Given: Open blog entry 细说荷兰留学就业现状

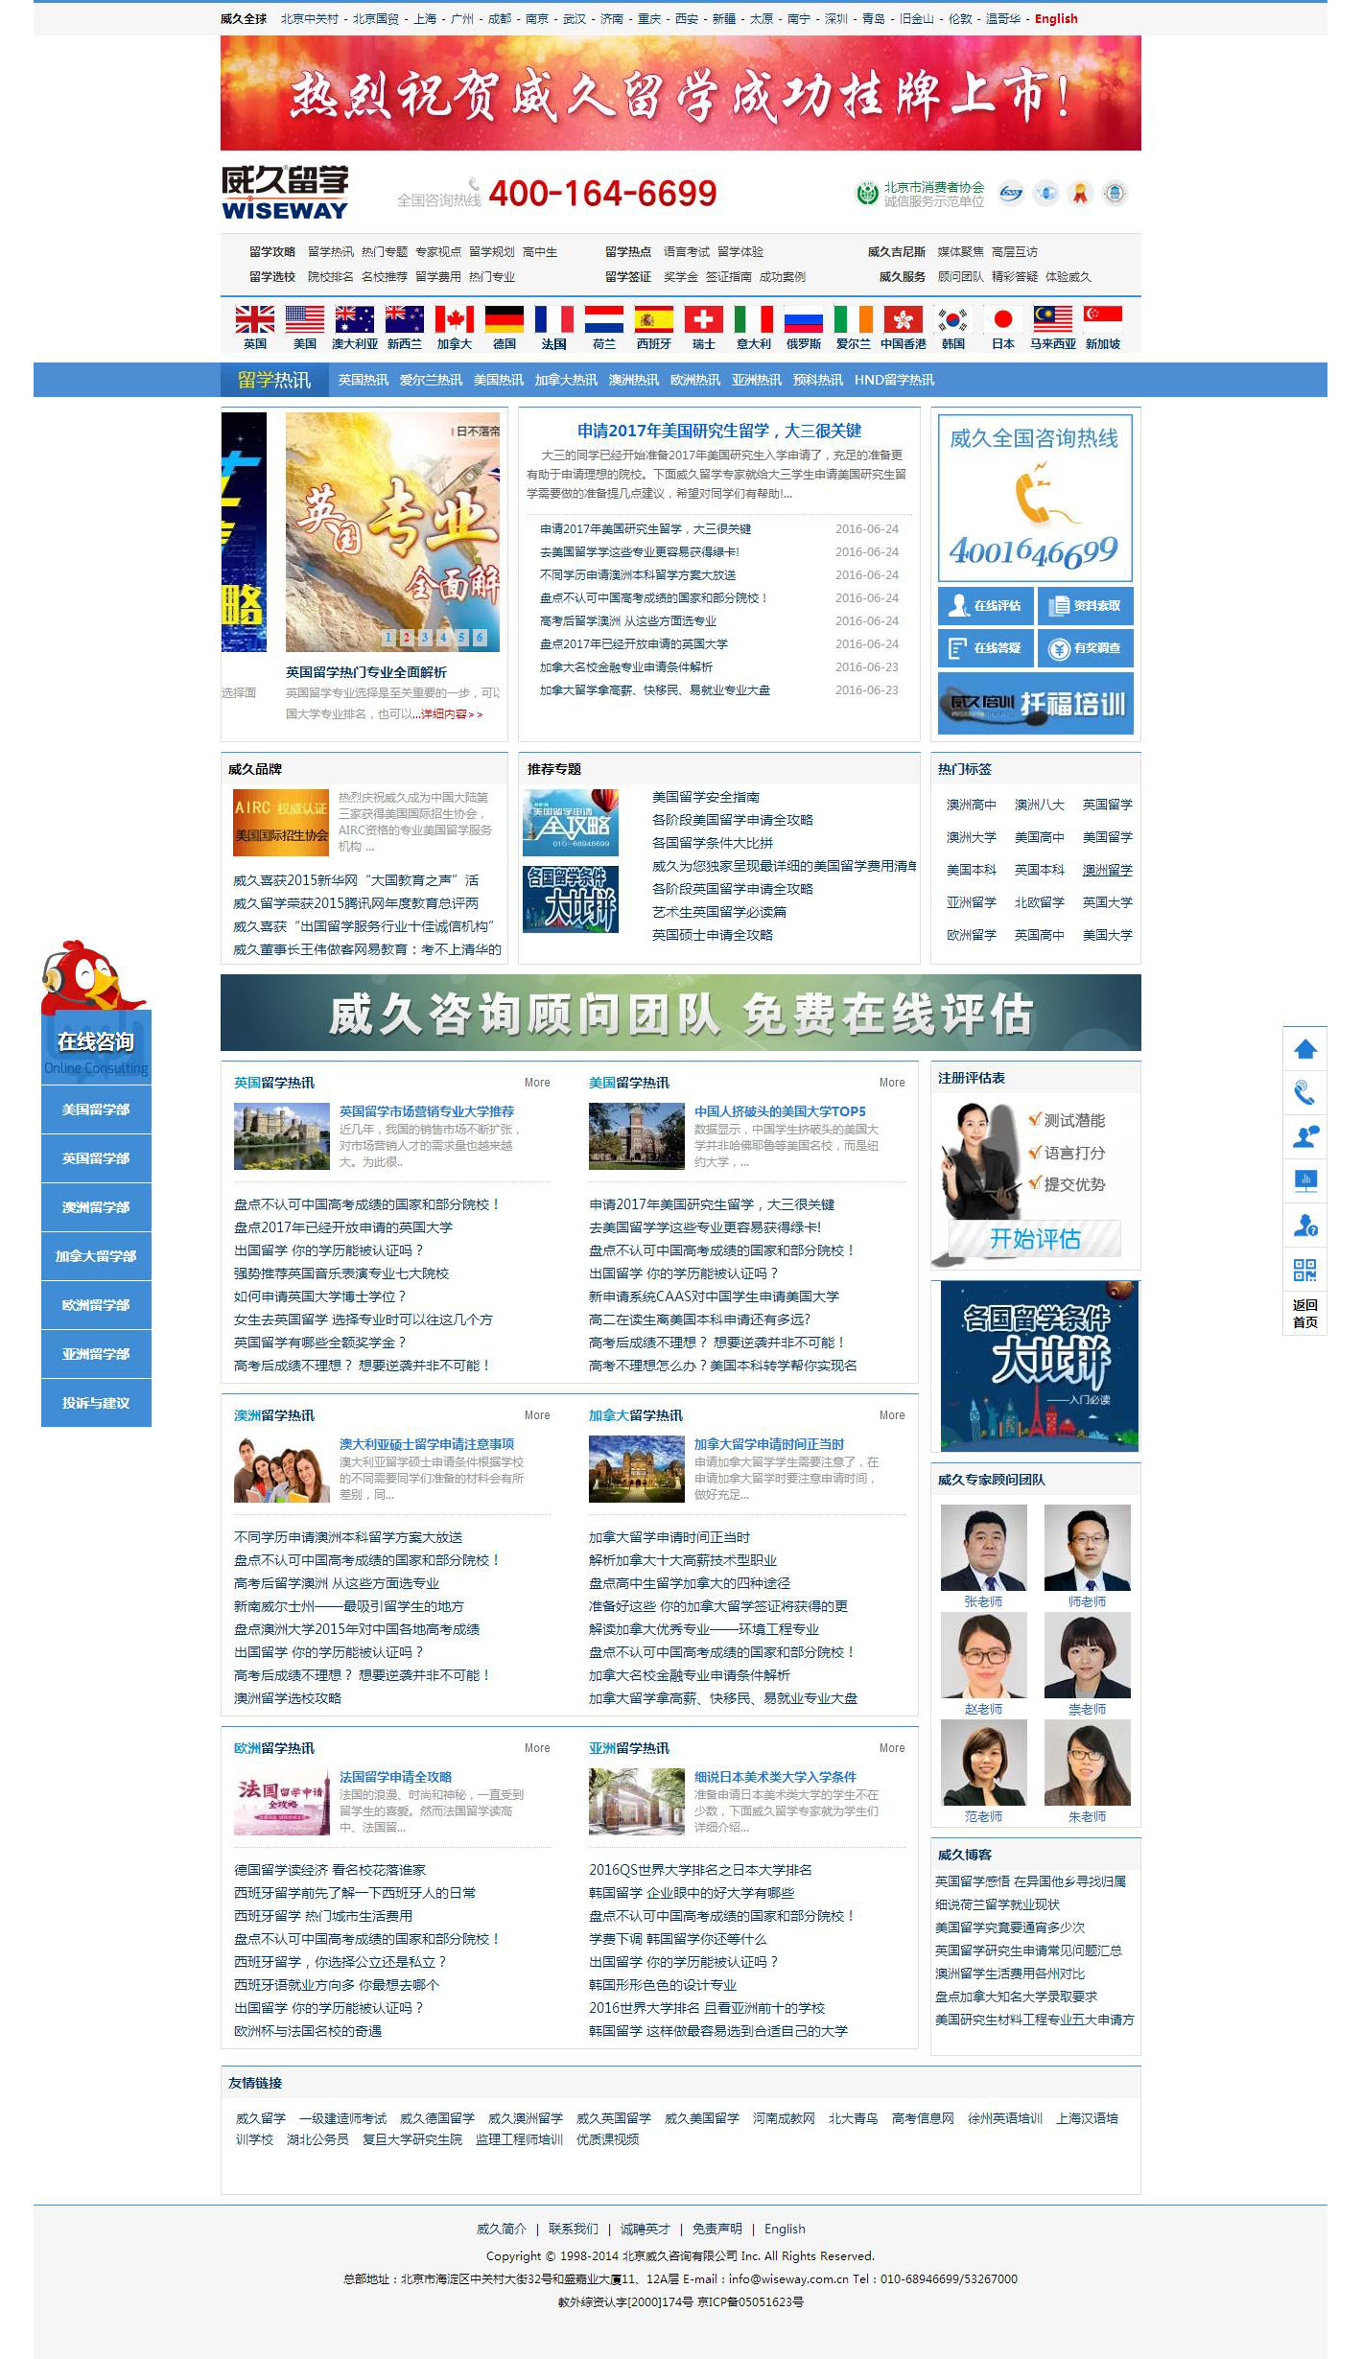Looking at the screenshot, I should pos(998,1904).
